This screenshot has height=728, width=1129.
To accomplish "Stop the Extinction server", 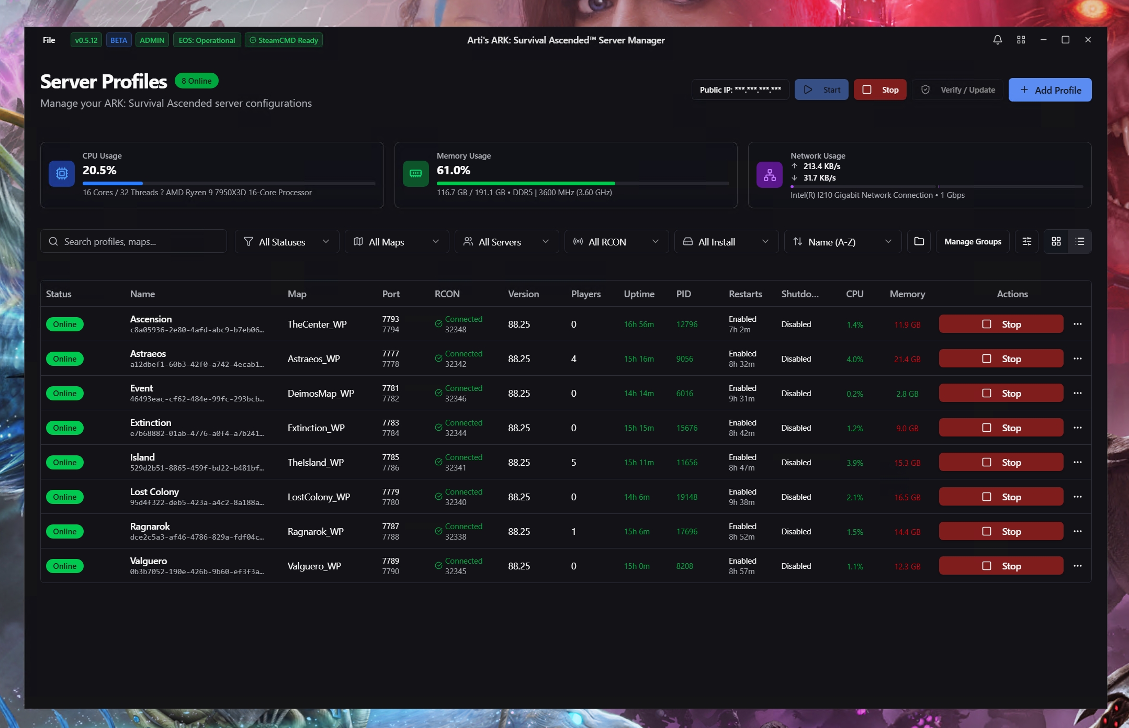I will [1001, 428].
